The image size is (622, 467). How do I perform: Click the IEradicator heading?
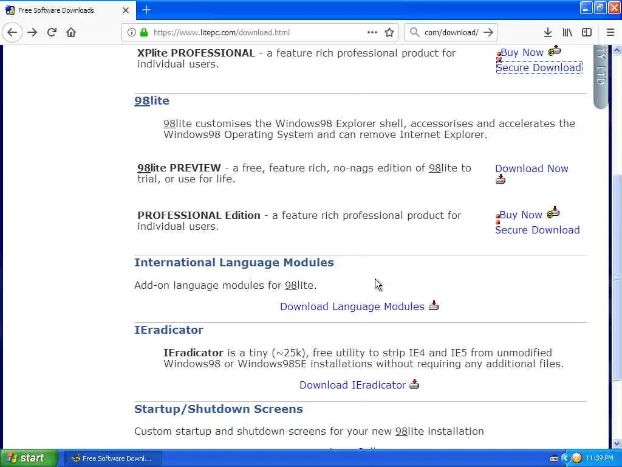click(169, 330)
